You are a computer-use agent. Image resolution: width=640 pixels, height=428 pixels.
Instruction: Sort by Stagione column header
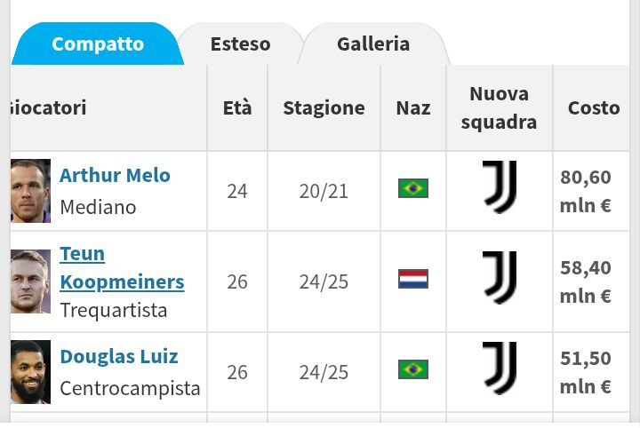click(x=324, y=108)
